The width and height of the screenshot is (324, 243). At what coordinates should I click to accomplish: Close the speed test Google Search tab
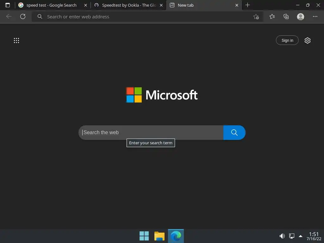click(85, 5)
